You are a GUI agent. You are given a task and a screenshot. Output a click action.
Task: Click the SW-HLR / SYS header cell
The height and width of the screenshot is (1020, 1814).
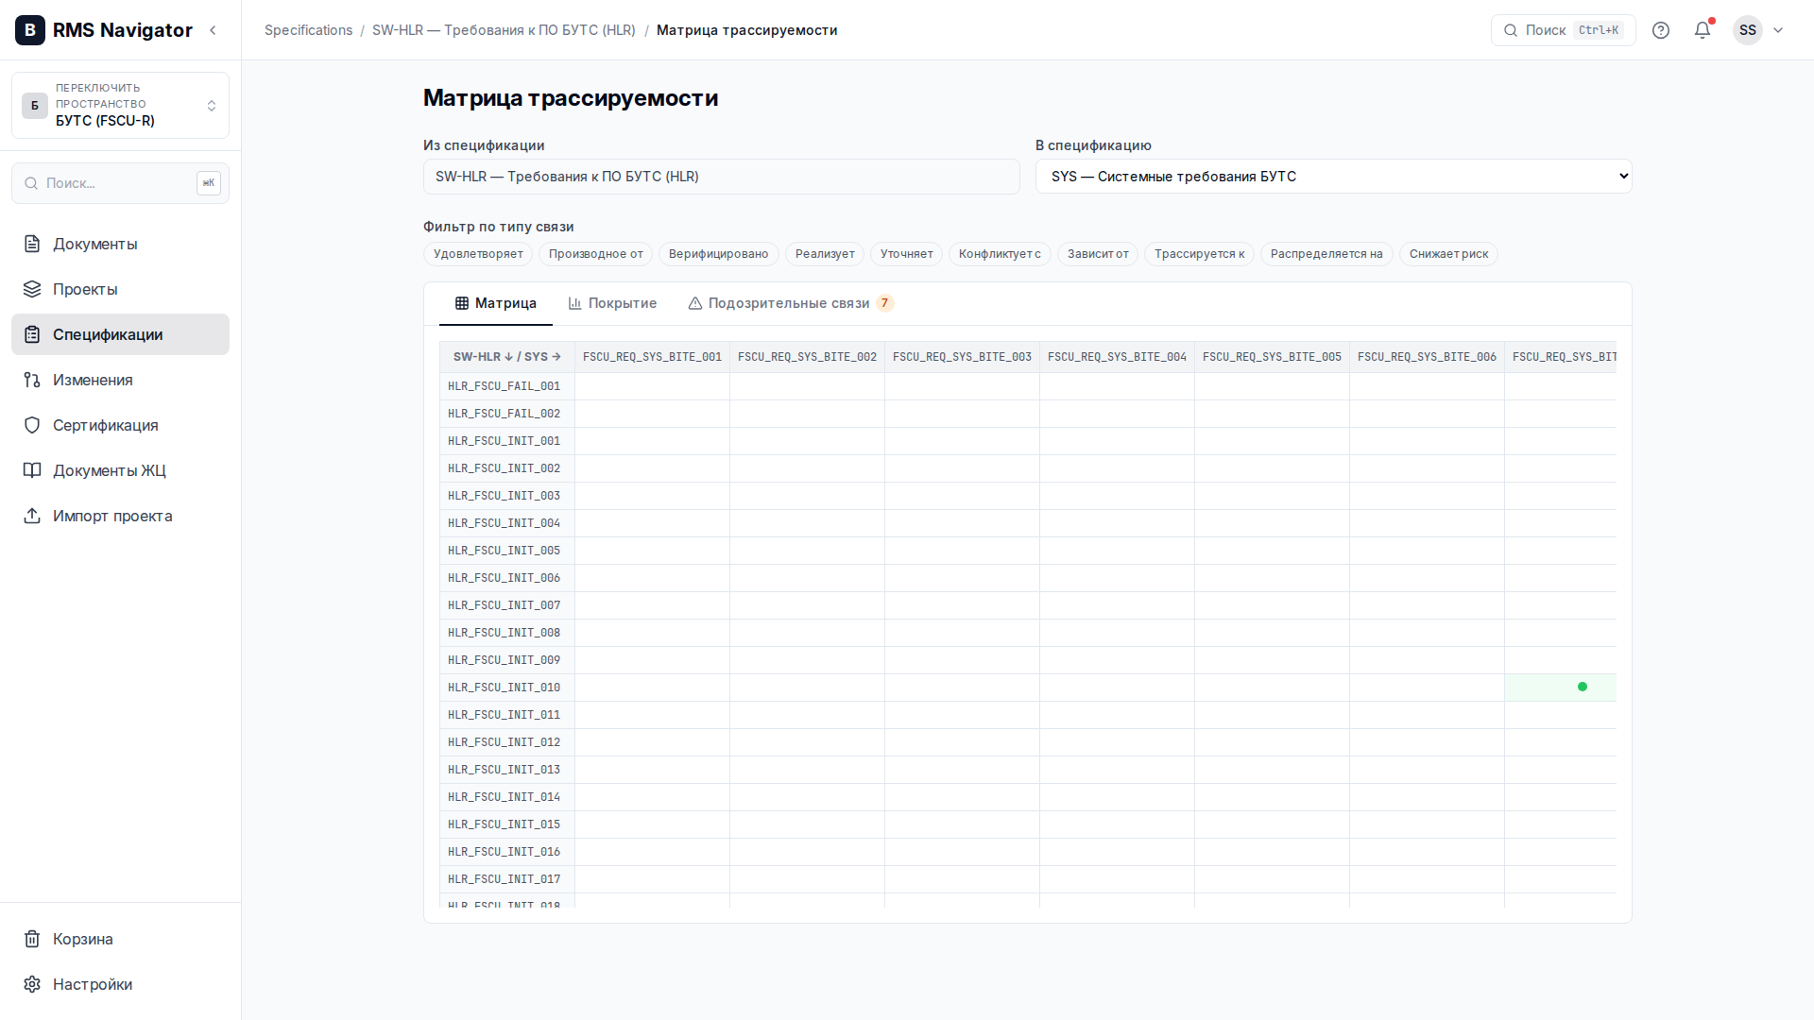[507, 357]
